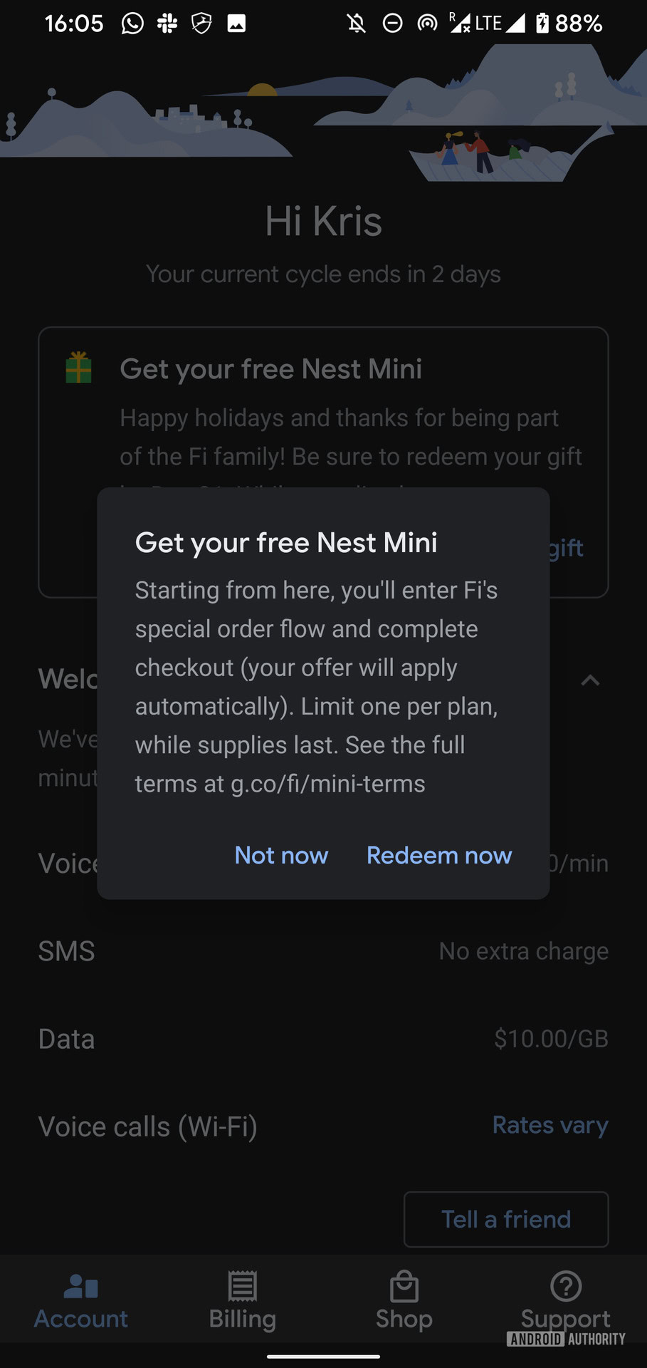Tap the Slack notification icon
The width and height of the screenshot is (647, 1368).
pyautogui.click(x=167, y=24)
